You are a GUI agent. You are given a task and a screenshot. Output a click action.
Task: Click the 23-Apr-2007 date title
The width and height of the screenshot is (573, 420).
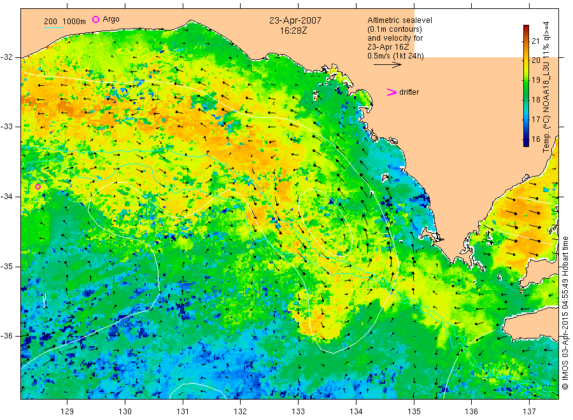click(x=295, y=20)
